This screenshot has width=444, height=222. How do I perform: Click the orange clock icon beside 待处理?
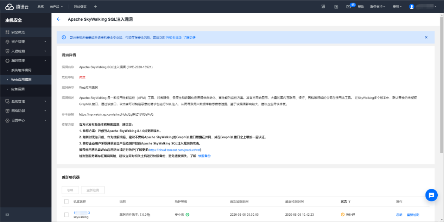(343, 215)
